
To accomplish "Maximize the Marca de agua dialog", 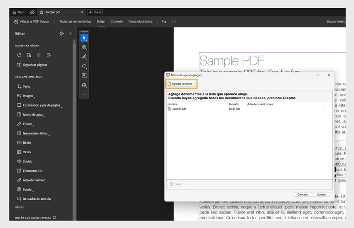I will pyautogui.click(x=318, y=75).
